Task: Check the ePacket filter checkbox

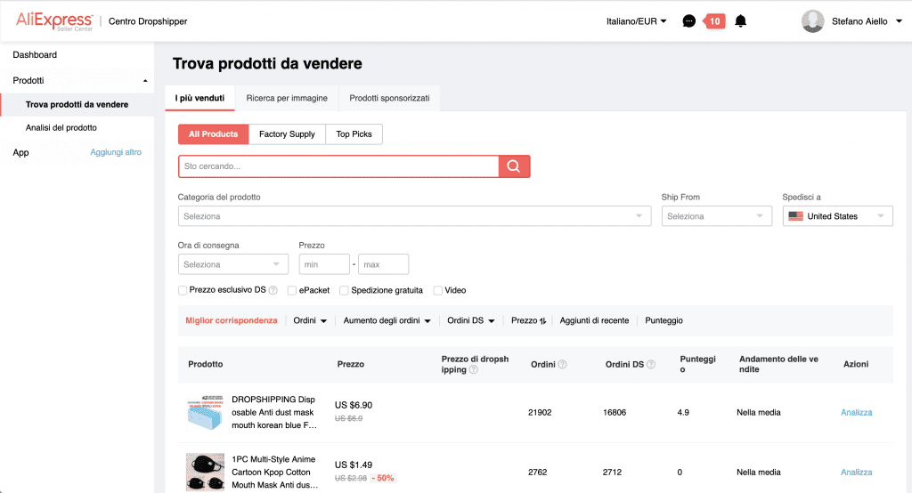Action: (x=292, y=290)
